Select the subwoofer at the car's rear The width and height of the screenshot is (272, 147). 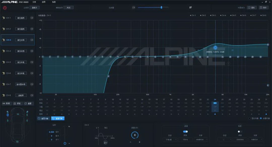tap(17, 142)
